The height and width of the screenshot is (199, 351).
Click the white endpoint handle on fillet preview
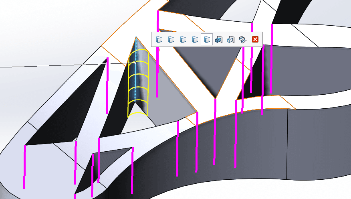click(135, 63)
